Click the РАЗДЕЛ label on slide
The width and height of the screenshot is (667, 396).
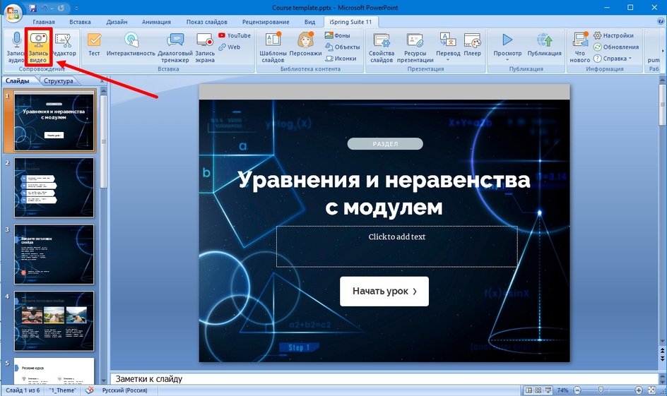385,144
